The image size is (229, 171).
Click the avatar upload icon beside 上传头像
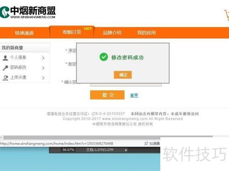pos(5,78)
